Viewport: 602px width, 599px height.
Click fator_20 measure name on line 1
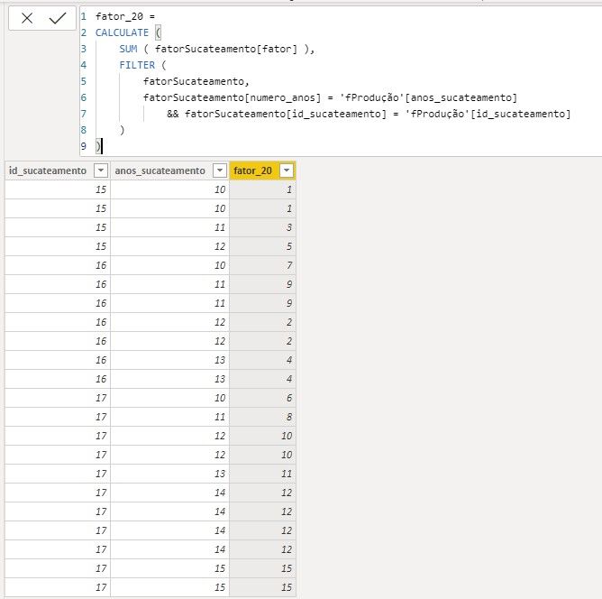tap(119, 16)
